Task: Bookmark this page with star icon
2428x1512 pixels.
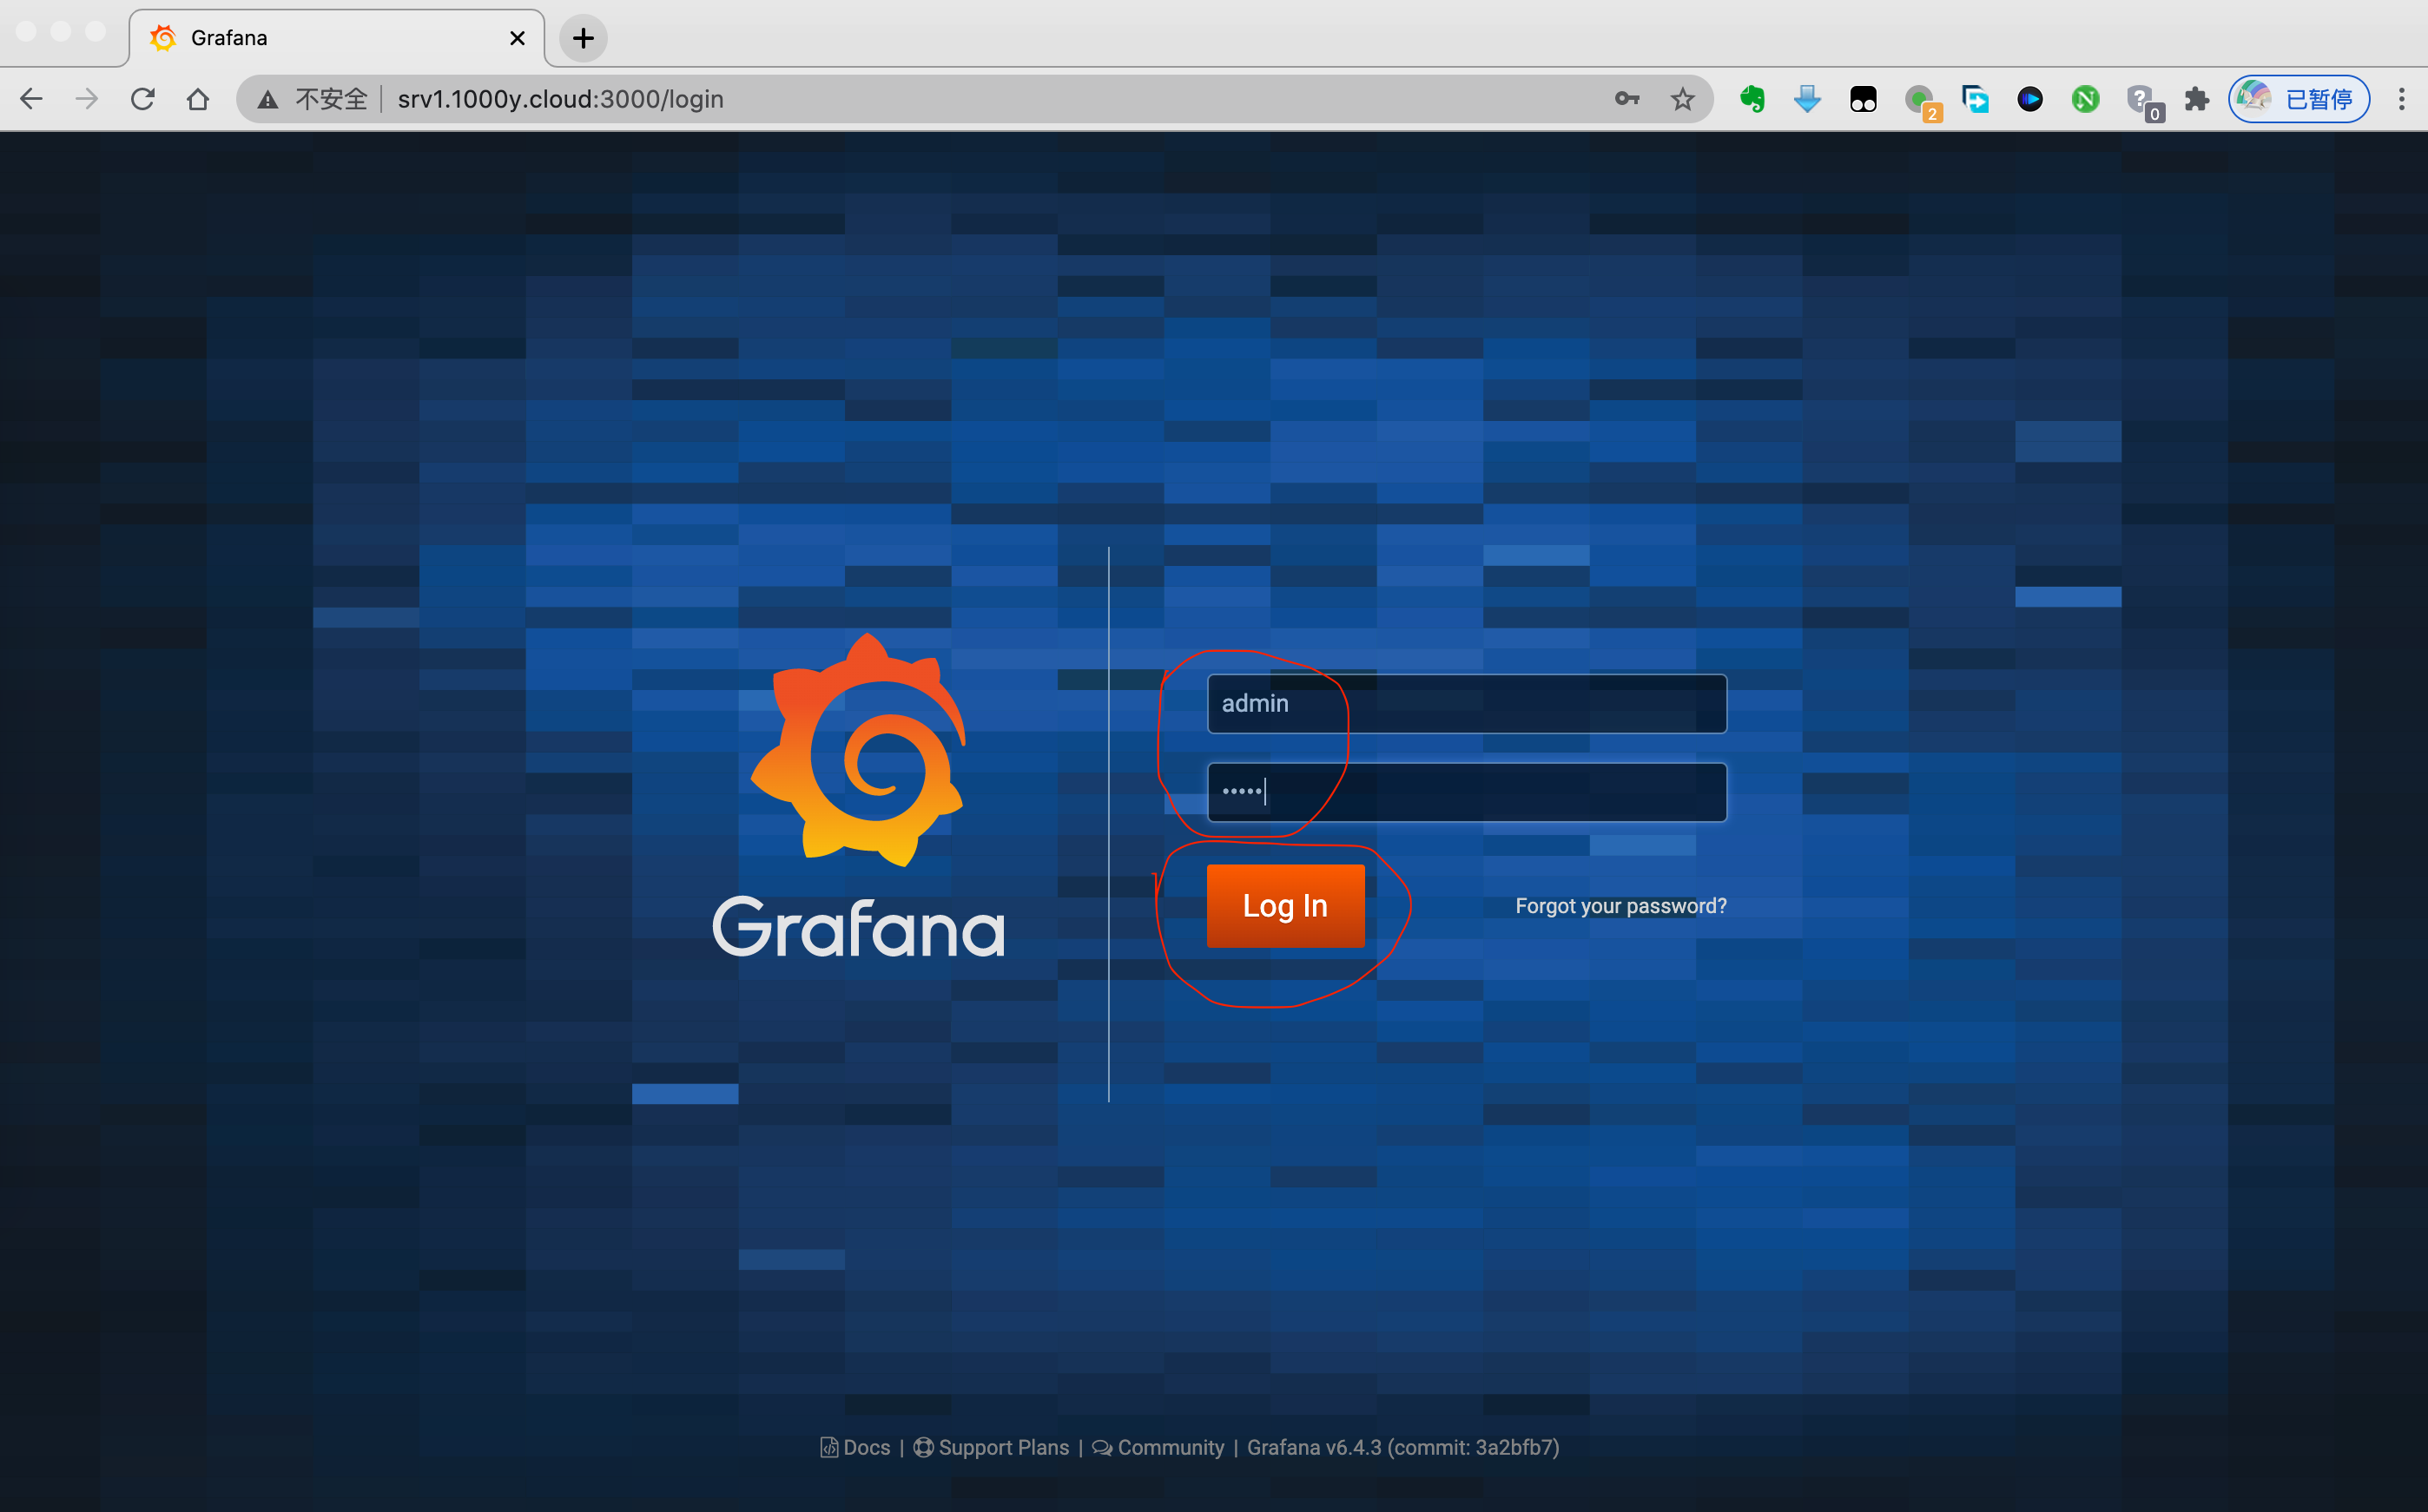Action: tap(1683, 99)
